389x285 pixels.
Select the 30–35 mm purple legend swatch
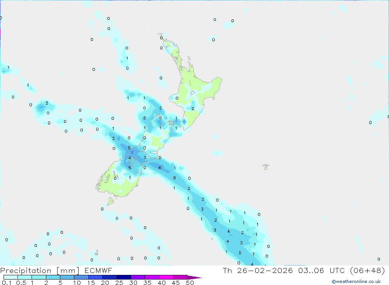[138, 277]
